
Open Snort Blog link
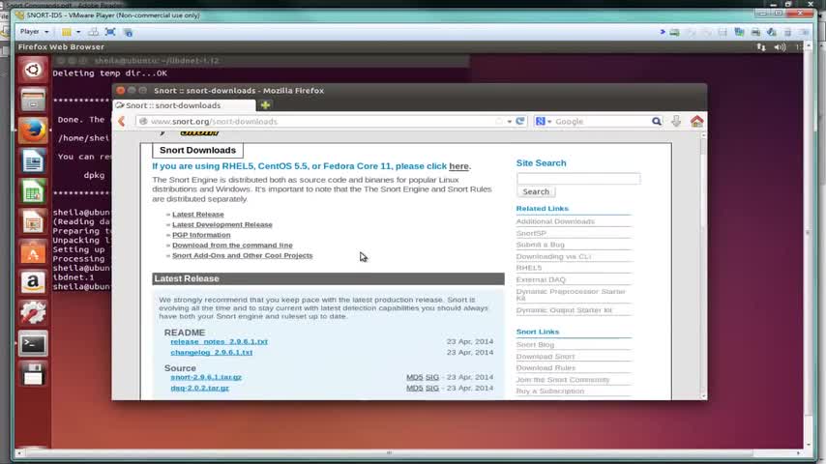[x=535, y=344]
